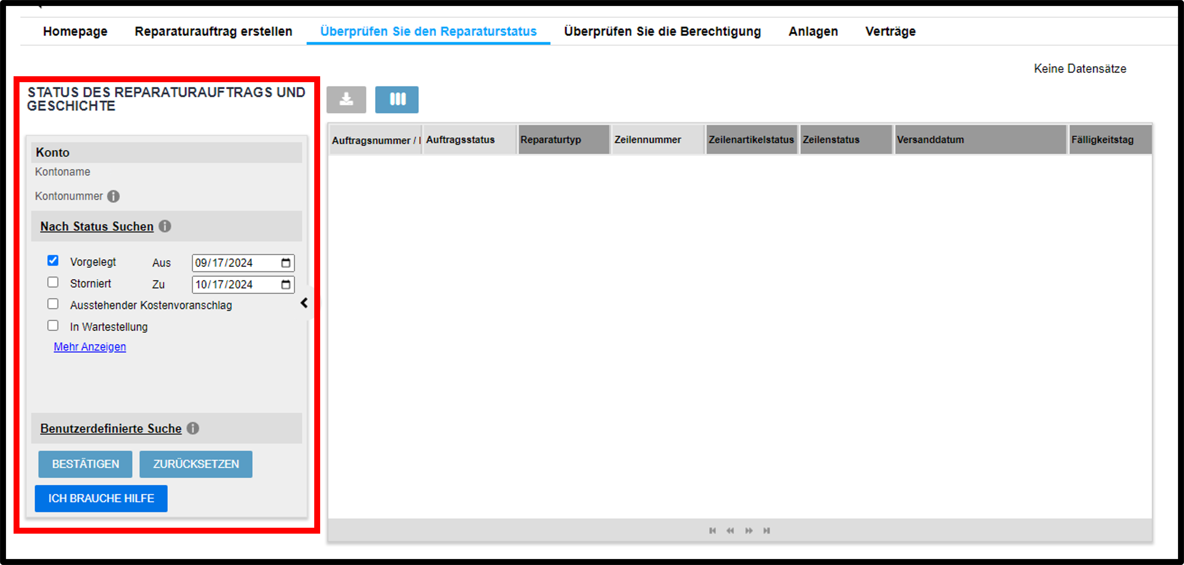Click the BESTÄTIGEN button
Screen dimensions: 1184x565
click(86, 464)
